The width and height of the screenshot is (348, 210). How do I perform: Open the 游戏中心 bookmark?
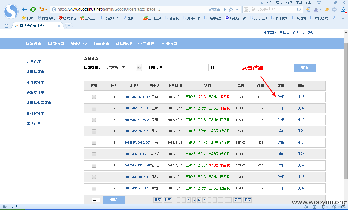coord(67,18)
